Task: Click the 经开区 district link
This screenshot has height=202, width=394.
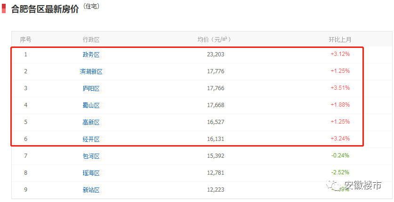Action: pyautogui.click(x=91, y=139)
